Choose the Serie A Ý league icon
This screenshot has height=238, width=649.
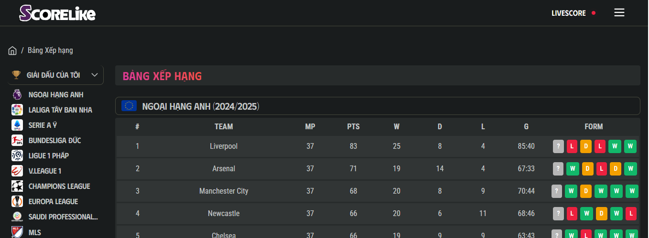17,125
